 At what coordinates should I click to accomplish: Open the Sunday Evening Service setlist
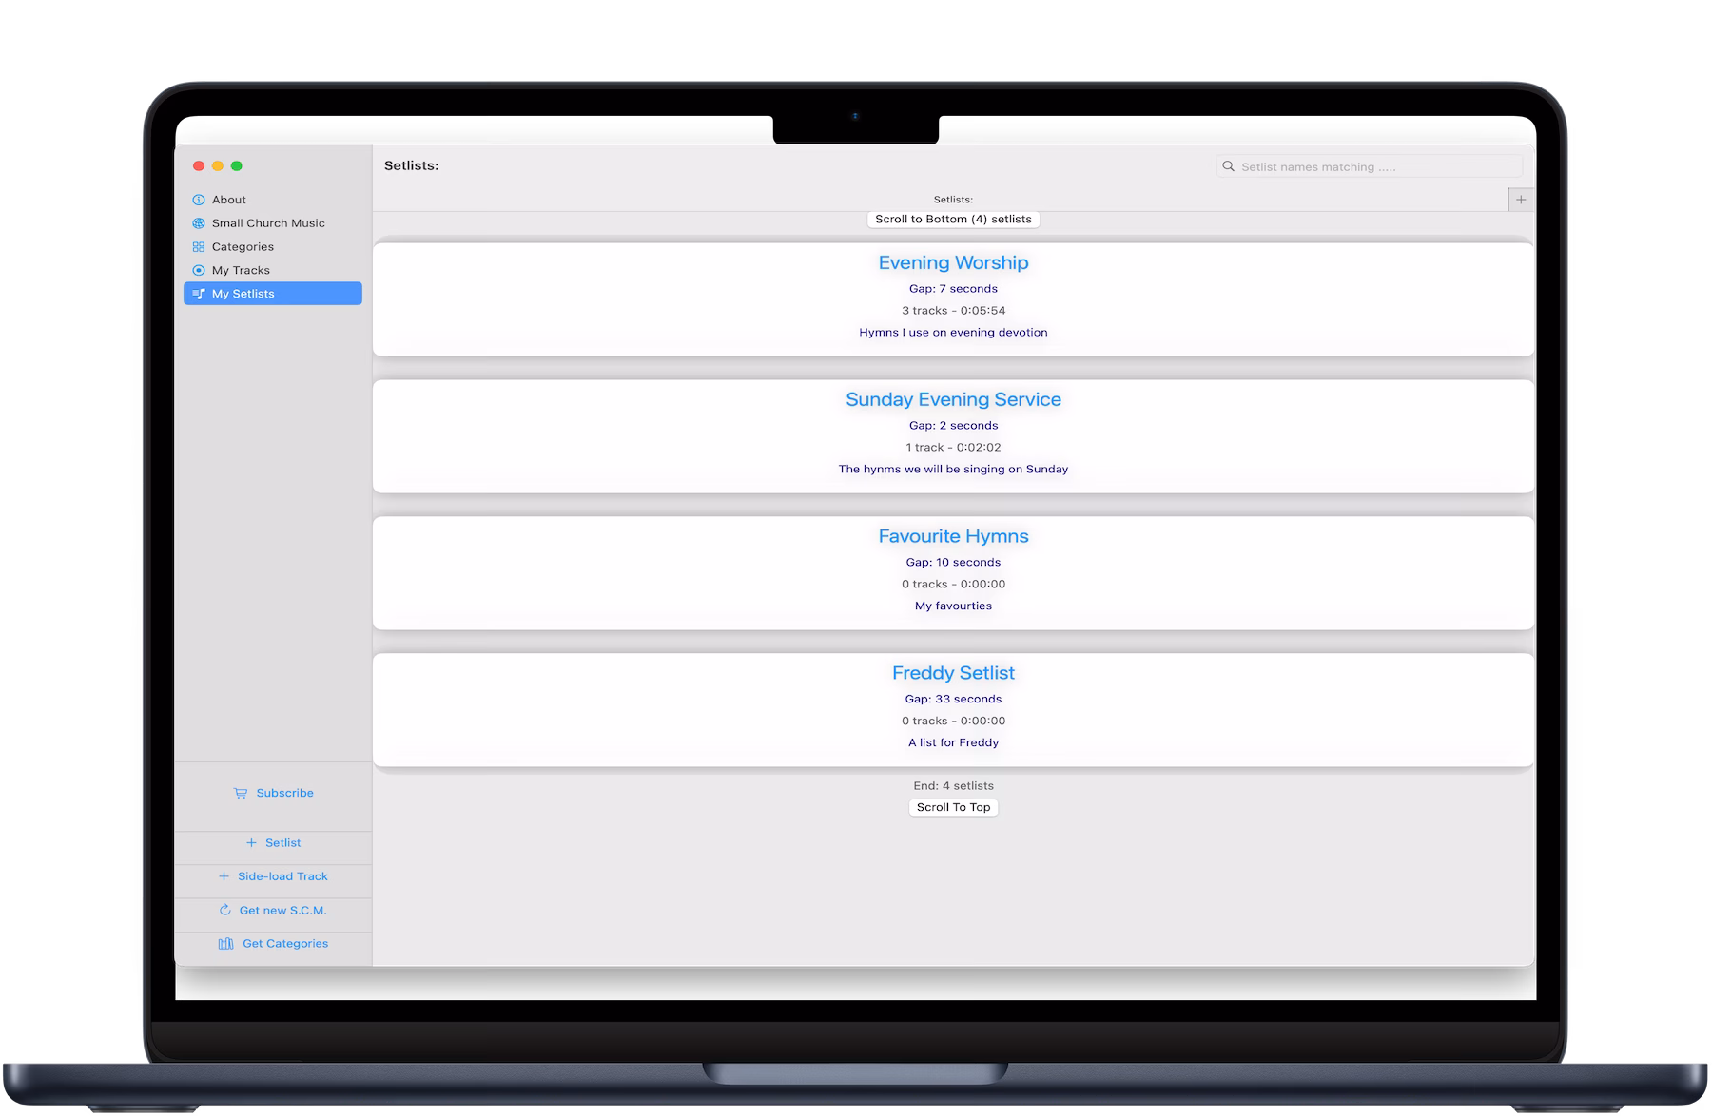coord(953,399)
